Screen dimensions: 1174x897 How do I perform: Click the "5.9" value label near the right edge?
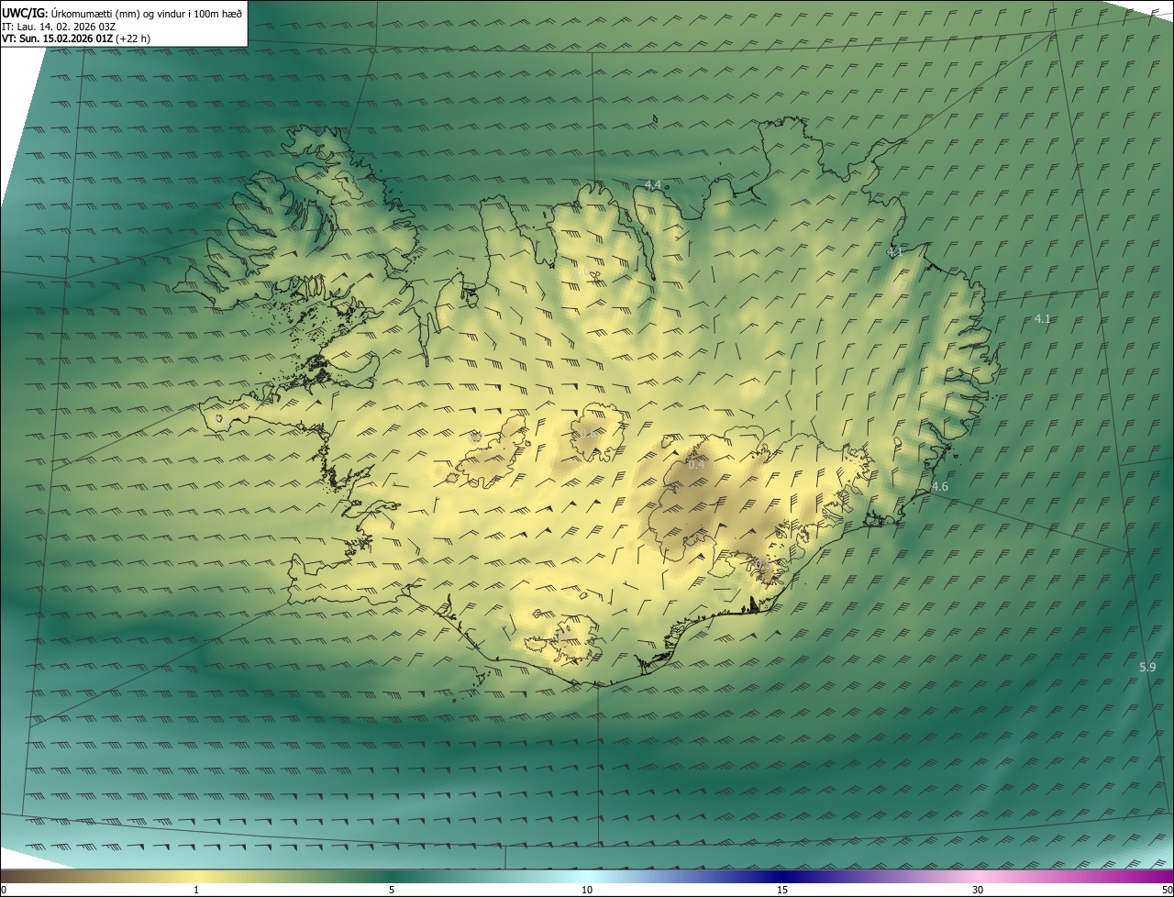pos(1147,667)
